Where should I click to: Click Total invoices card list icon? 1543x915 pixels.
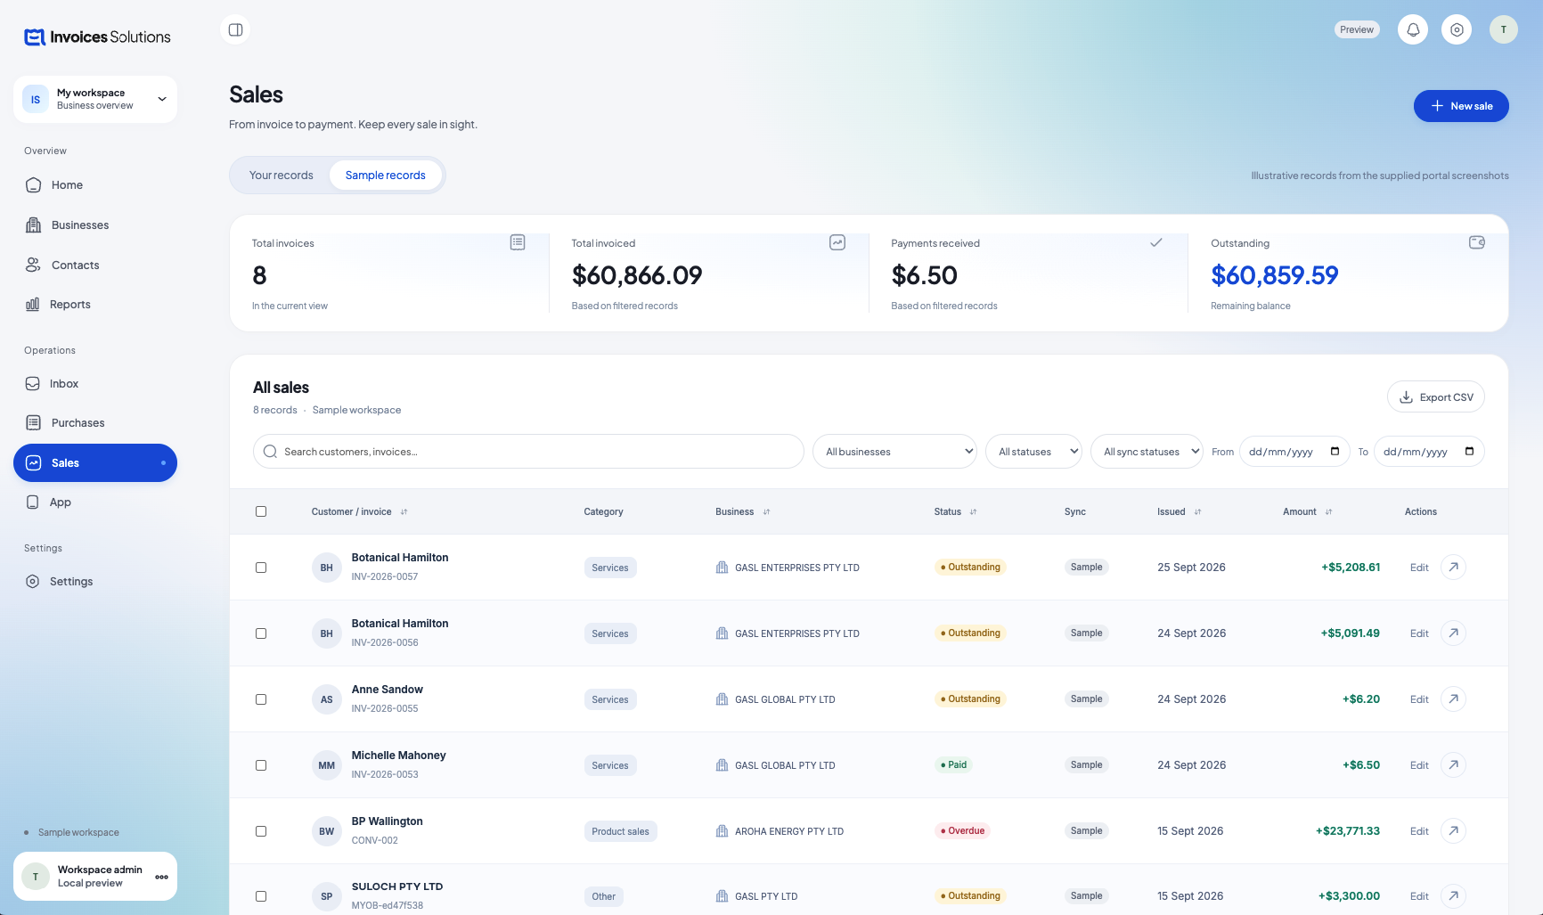[x=518, y=242]
